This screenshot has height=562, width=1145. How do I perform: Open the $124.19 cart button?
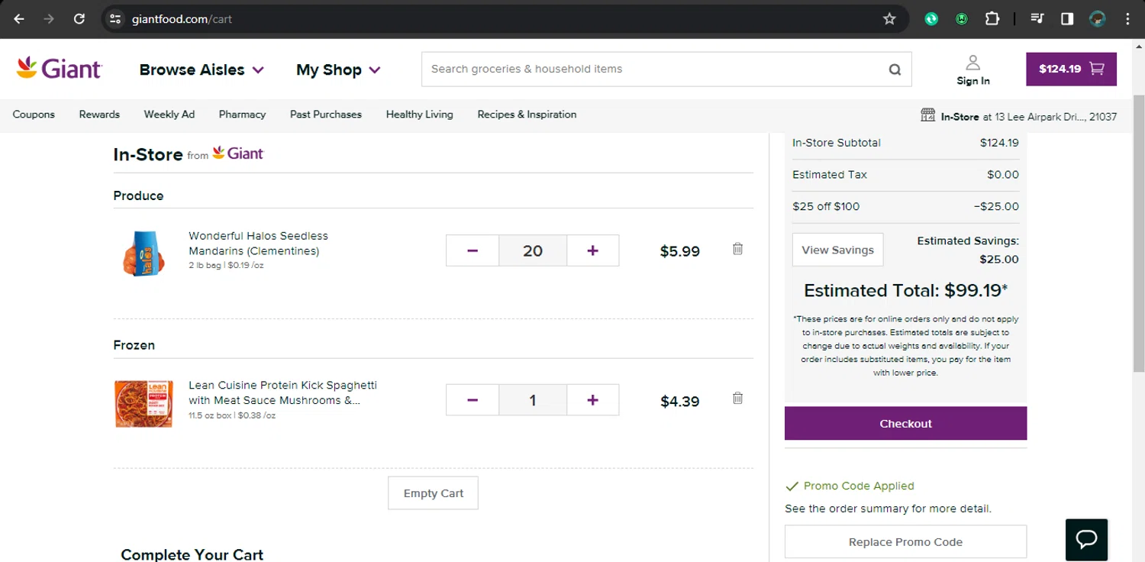[x=1071, y=69]
